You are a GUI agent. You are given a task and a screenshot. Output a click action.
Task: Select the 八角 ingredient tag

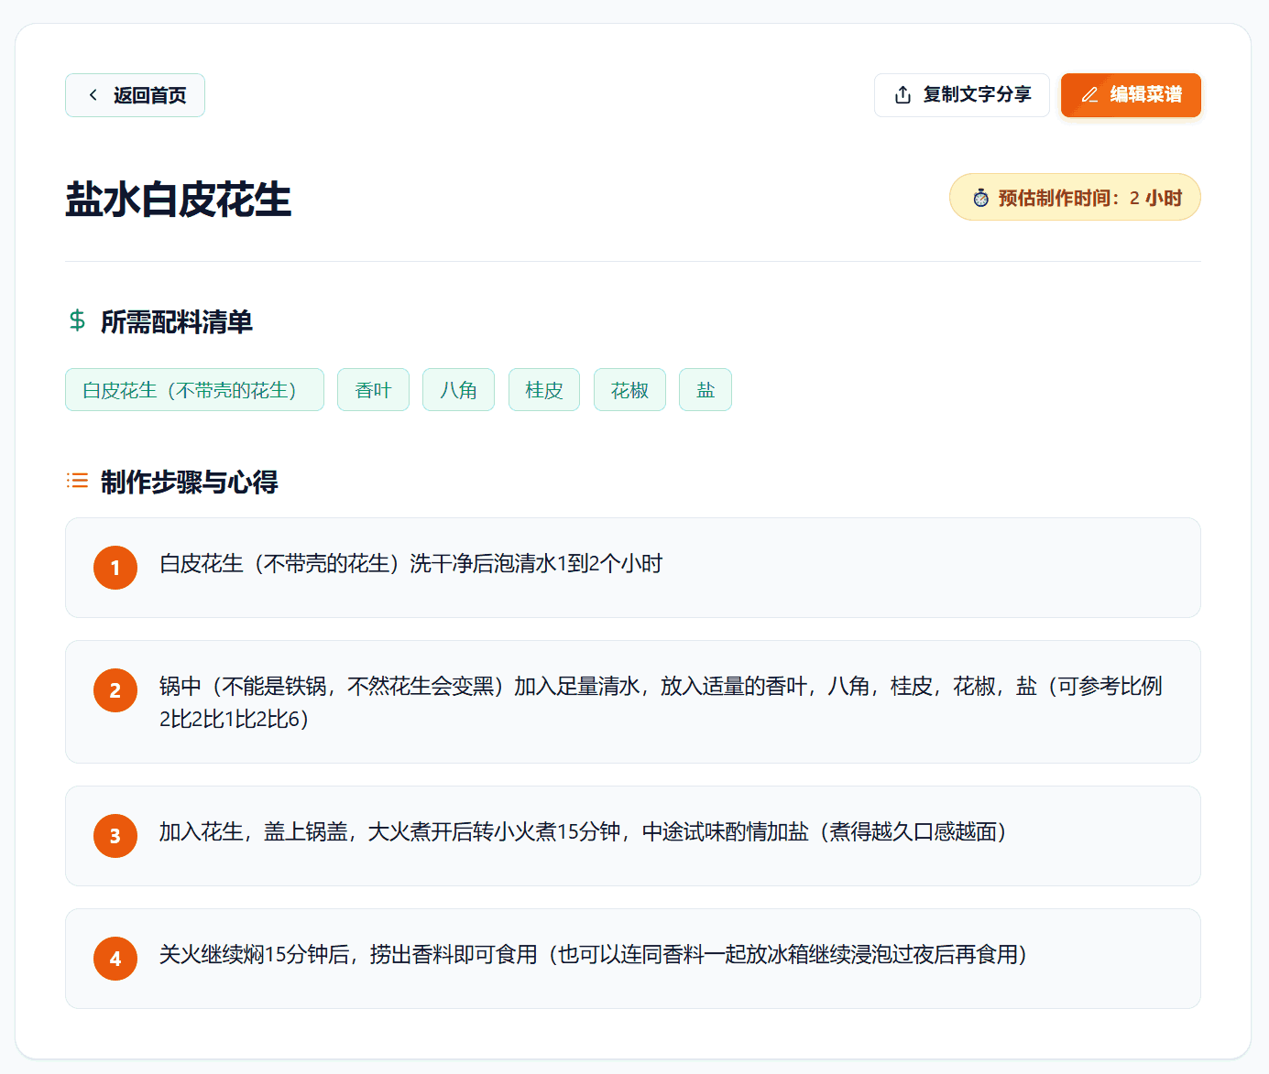coord(458,390)
